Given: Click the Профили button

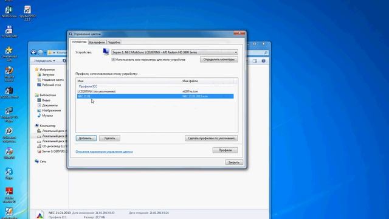Looking at the screenshot, I should pos(225,150).
